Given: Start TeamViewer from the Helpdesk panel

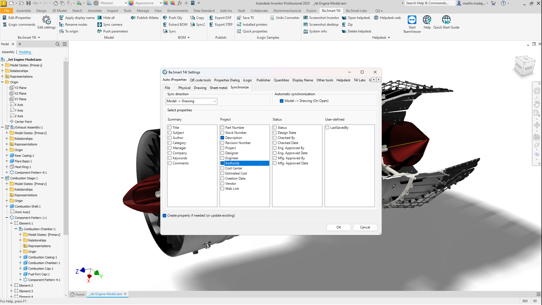Looking at the screenshot, I should pos(412,20).
